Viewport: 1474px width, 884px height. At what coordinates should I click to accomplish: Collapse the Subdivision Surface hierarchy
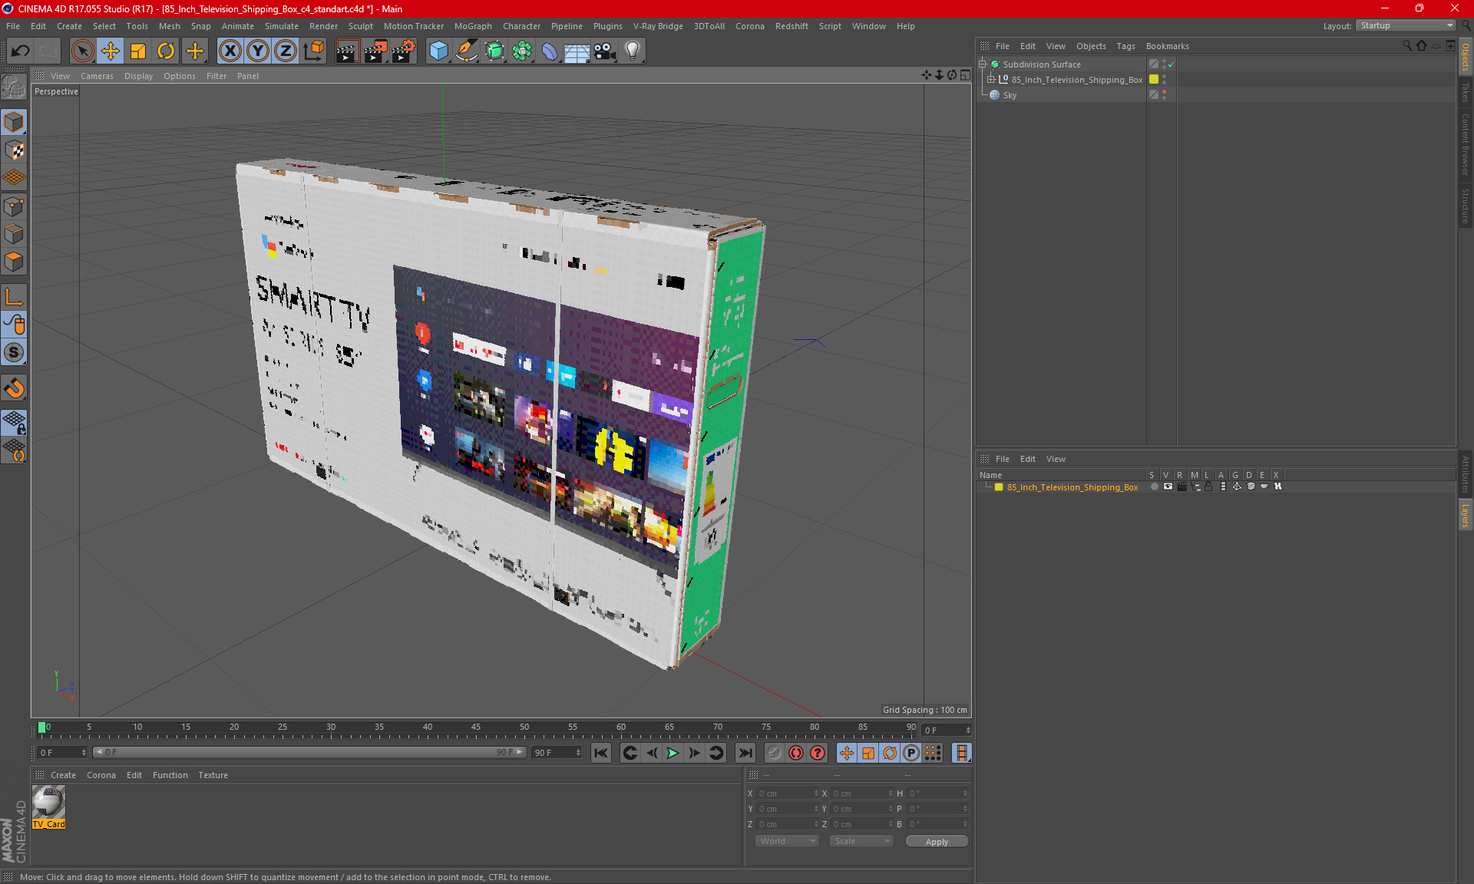[x=982, y=64]
